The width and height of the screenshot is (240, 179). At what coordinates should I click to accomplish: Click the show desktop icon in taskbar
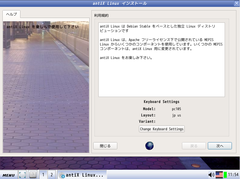tap(22, 175)
